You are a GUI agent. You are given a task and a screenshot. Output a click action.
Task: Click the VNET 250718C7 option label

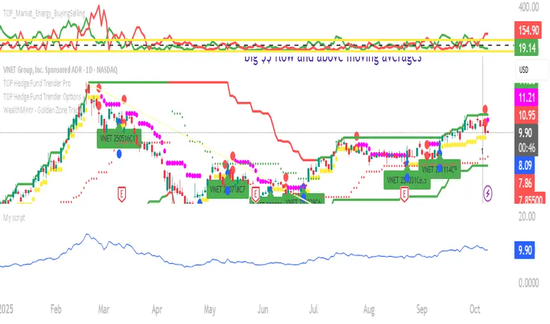[x=228, y=190]
